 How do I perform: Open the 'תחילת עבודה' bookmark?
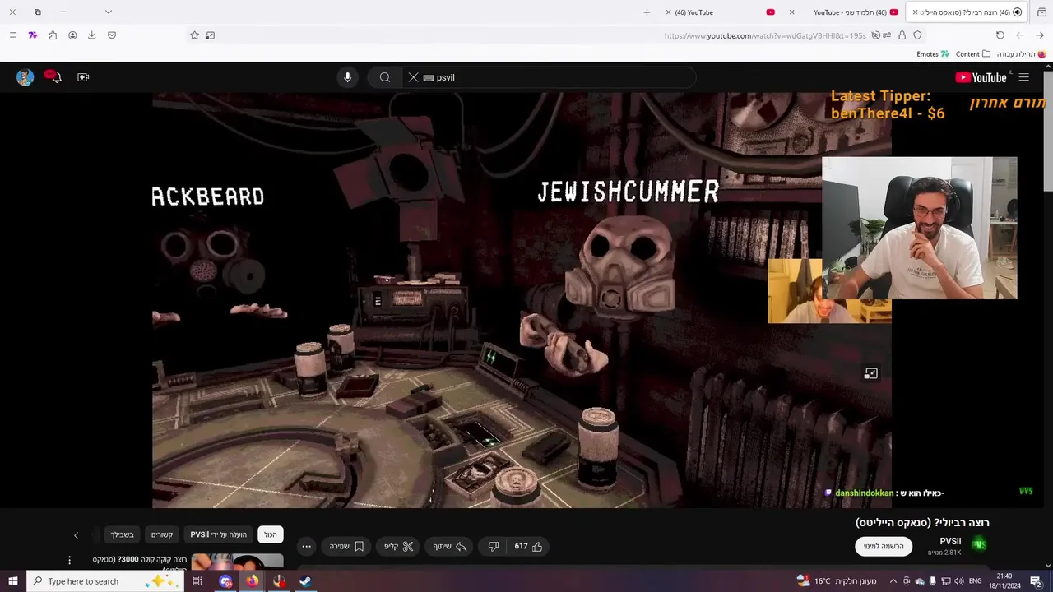1021,54
